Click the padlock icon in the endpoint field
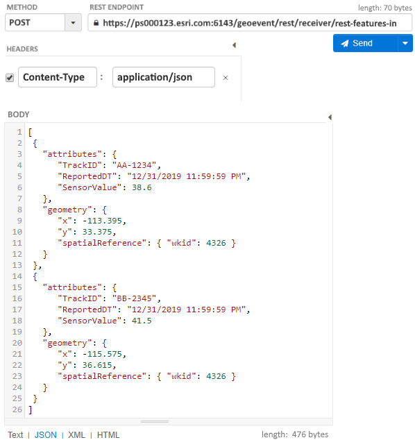 96,23
